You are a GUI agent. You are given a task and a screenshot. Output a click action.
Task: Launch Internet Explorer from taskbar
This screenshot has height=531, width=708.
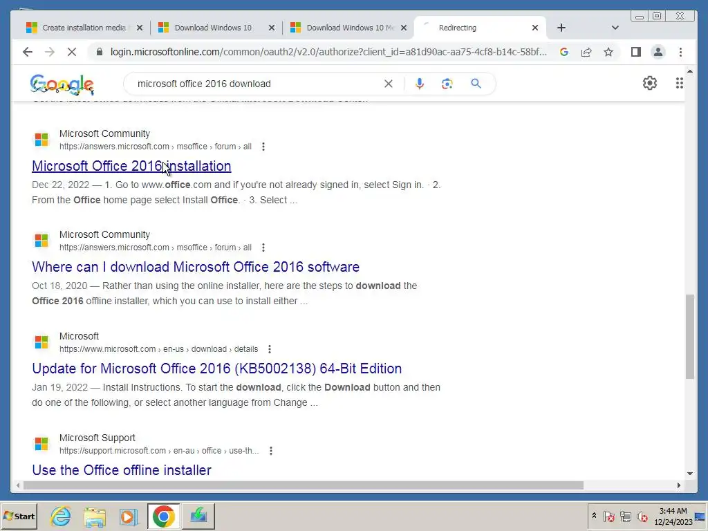(x=61, y=516)
